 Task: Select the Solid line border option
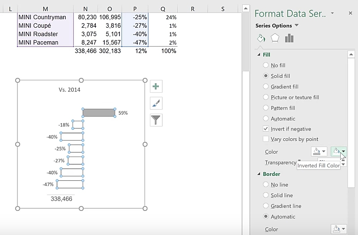click(x=266, y=196)
